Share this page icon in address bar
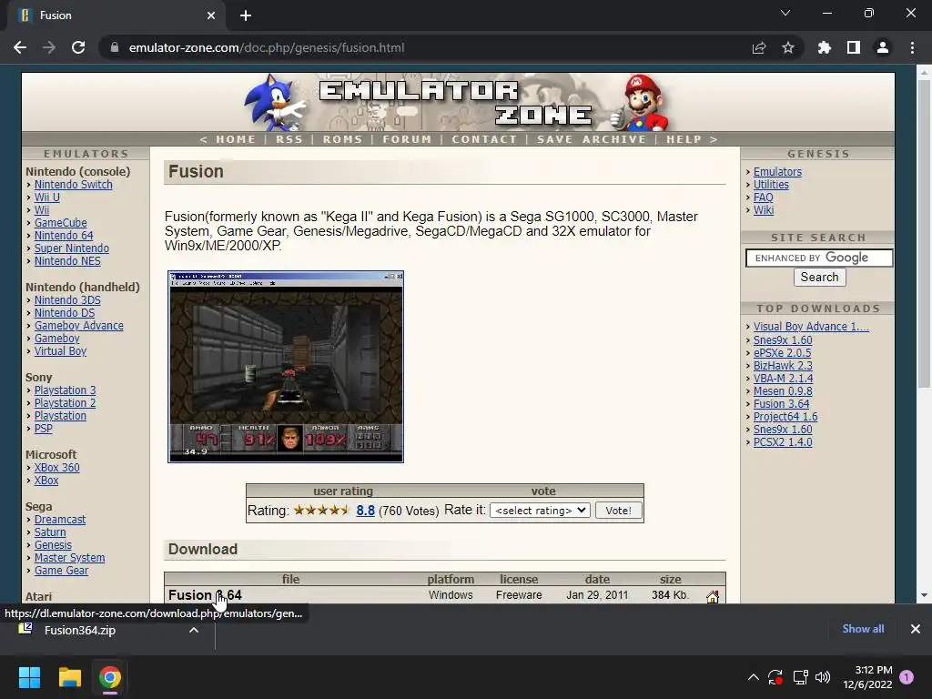 coord(759,47)
